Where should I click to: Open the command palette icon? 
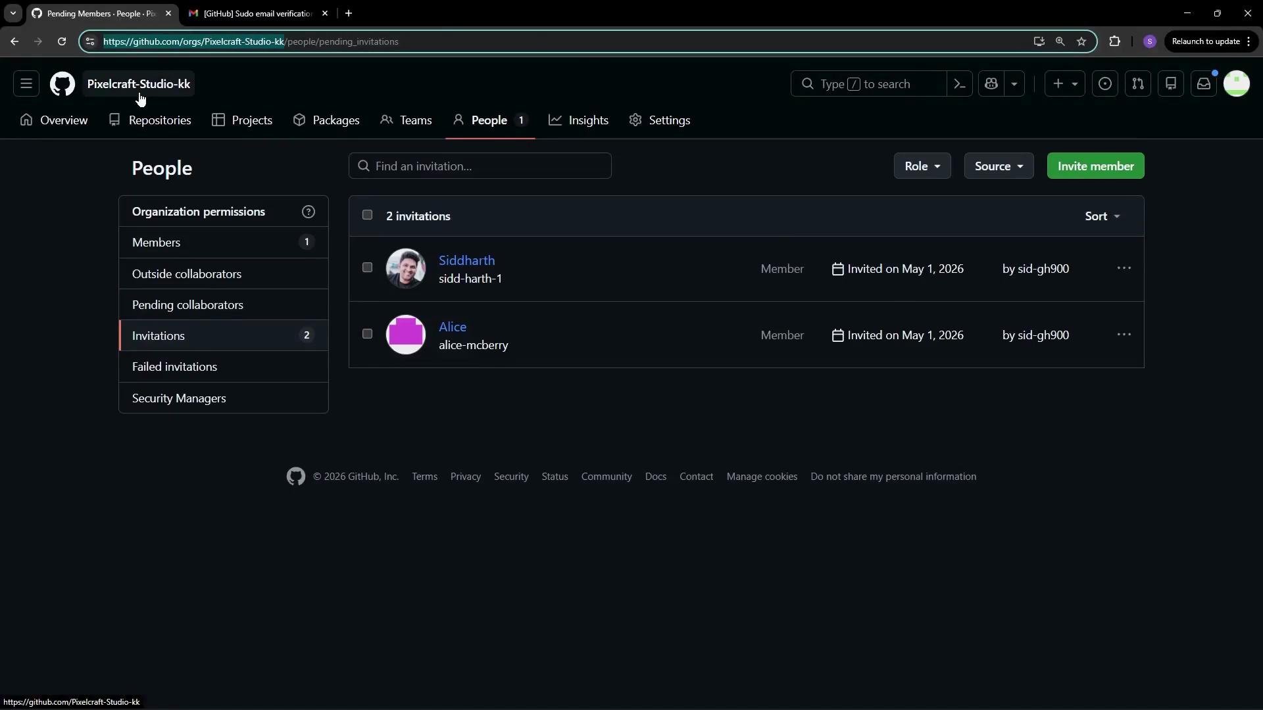pyautogui.click(x=960, y=84)
